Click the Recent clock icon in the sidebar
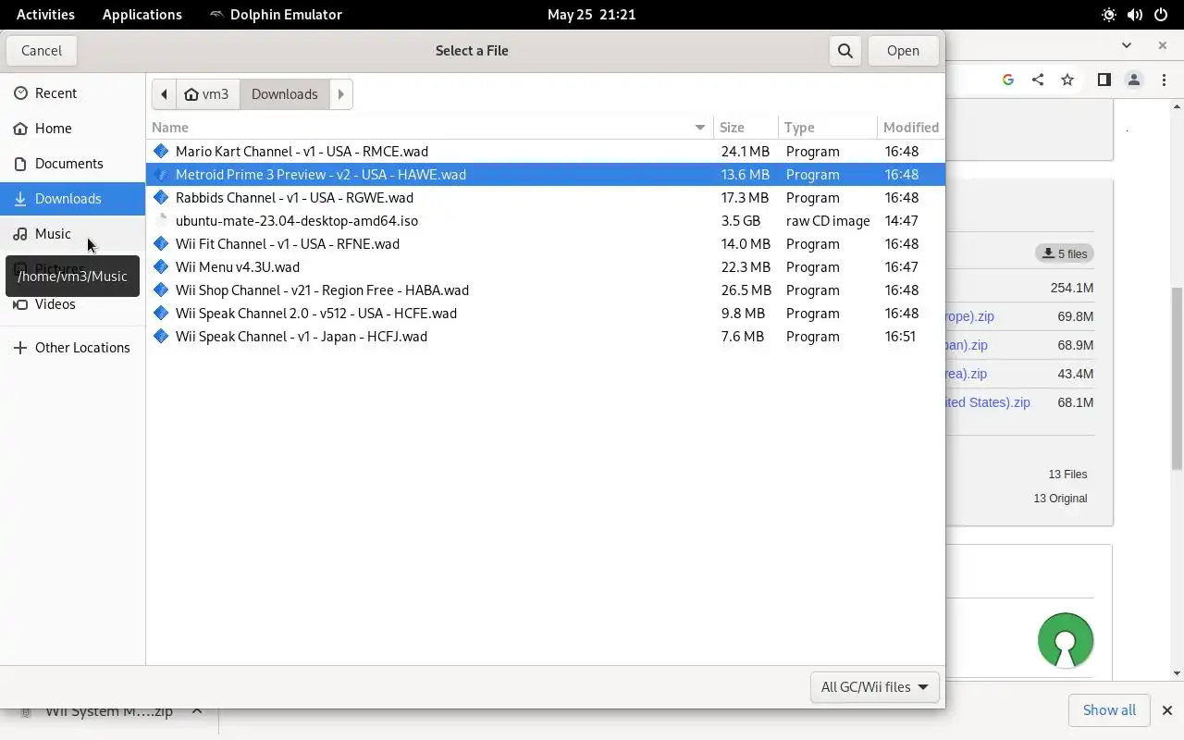Screen dimensions: 1184x740 pos(20,93)
